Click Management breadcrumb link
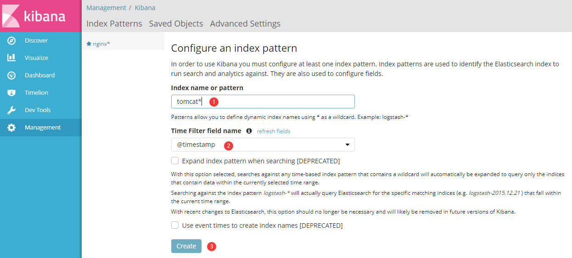Screen dimensions: 572x258 [x=106, y=8]
